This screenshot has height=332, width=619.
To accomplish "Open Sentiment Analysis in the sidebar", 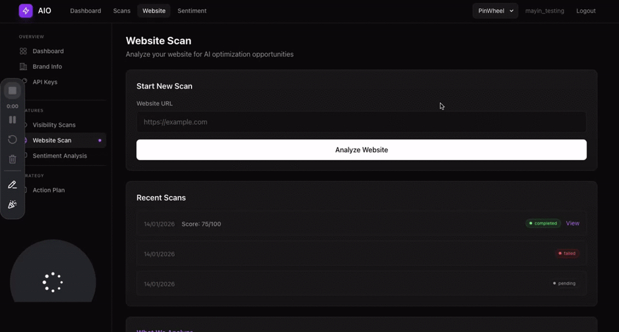I will [60, 156].
